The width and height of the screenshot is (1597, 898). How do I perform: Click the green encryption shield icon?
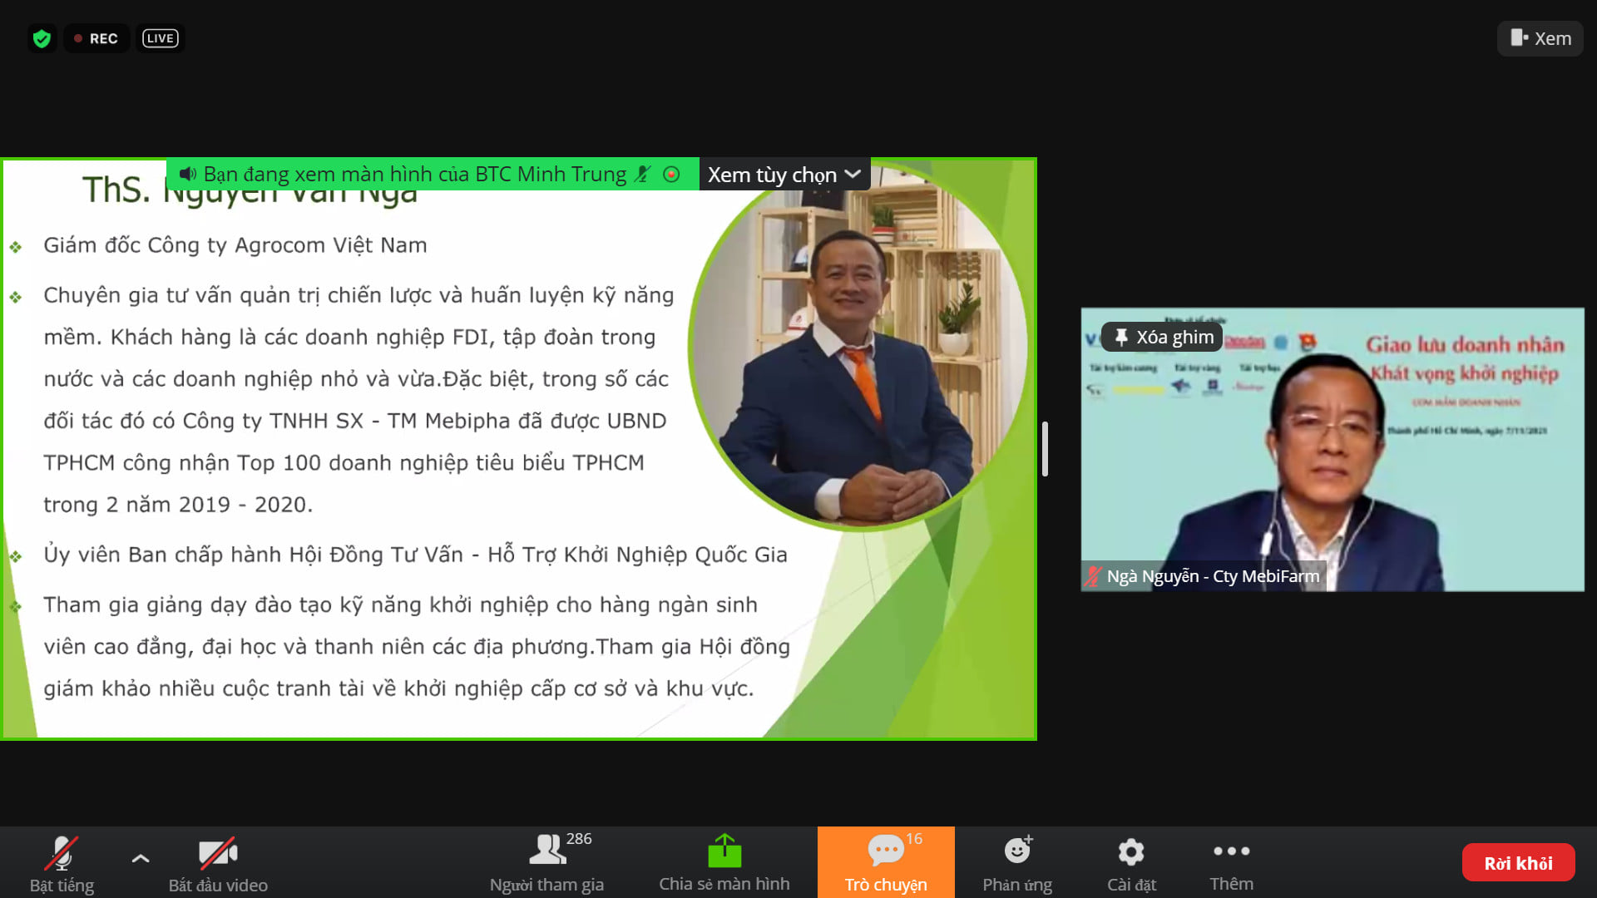[42, 38]
